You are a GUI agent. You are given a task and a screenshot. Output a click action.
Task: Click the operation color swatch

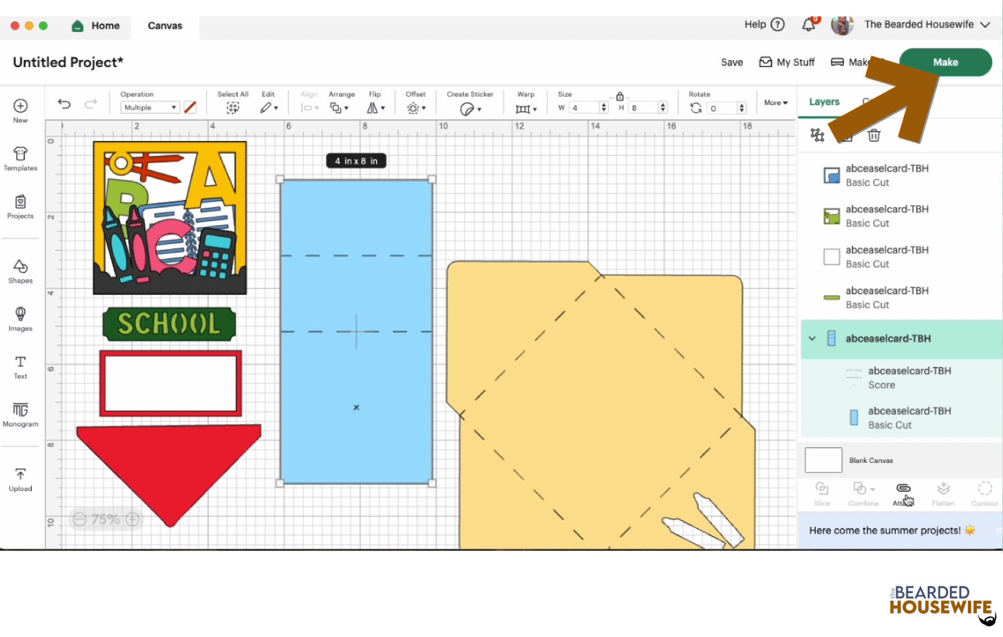click(190, 108)
